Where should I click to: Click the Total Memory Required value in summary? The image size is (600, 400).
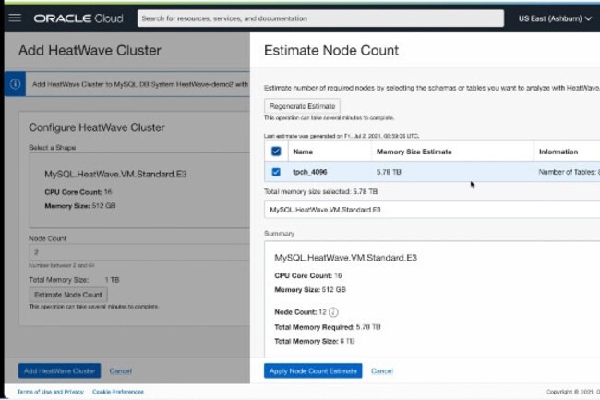pos(368,327)
